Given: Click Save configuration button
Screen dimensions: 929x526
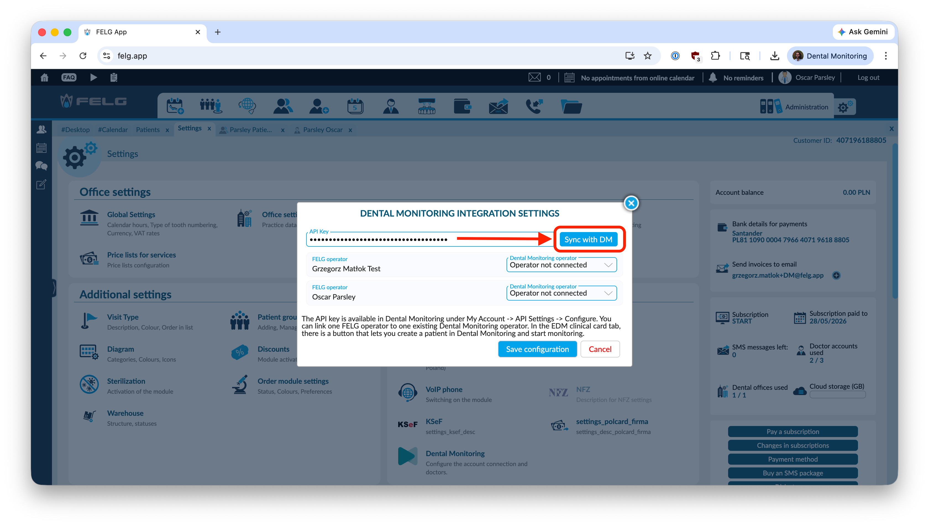Looking at the screenshot, I should coord(537,349).
